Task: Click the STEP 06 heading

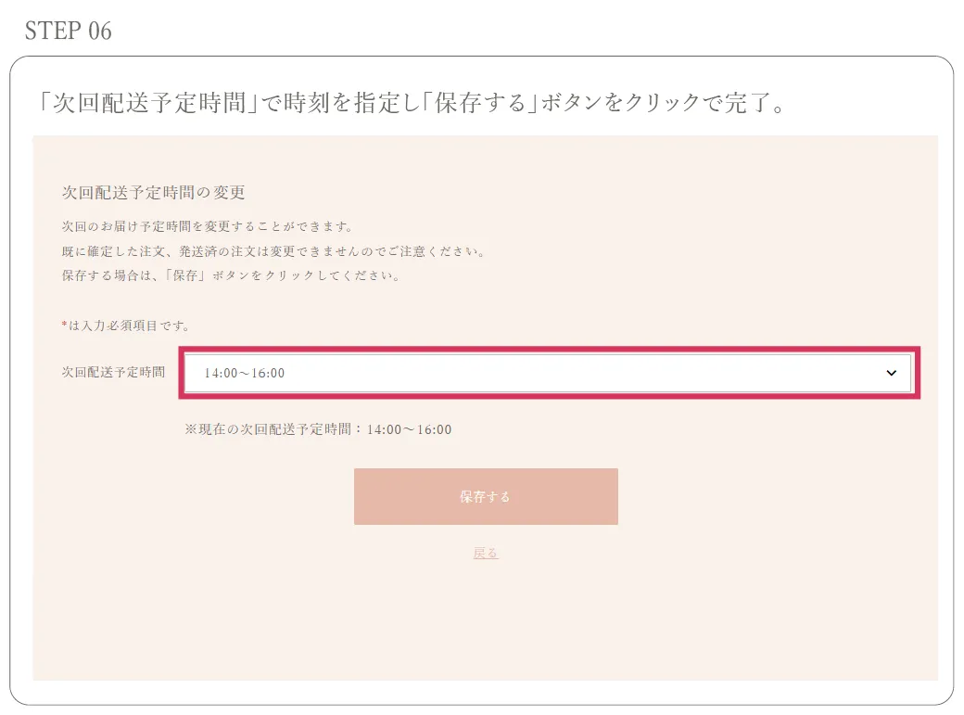Action: coord(69,31)
